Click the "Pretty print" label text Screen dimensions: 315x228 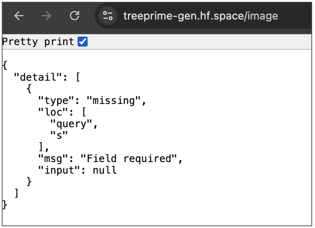[x=38, y=42]
